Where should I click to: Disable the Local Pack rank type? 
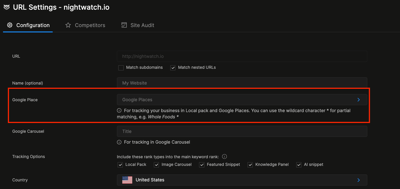pos(120,165)
